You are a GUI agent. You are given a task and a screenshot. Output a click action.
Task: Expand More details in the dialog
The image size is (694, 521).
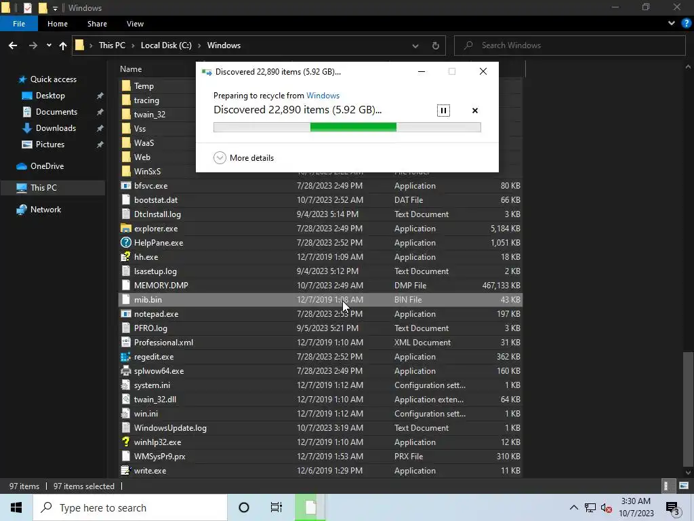pyautogui.click(x=243, y=157)
